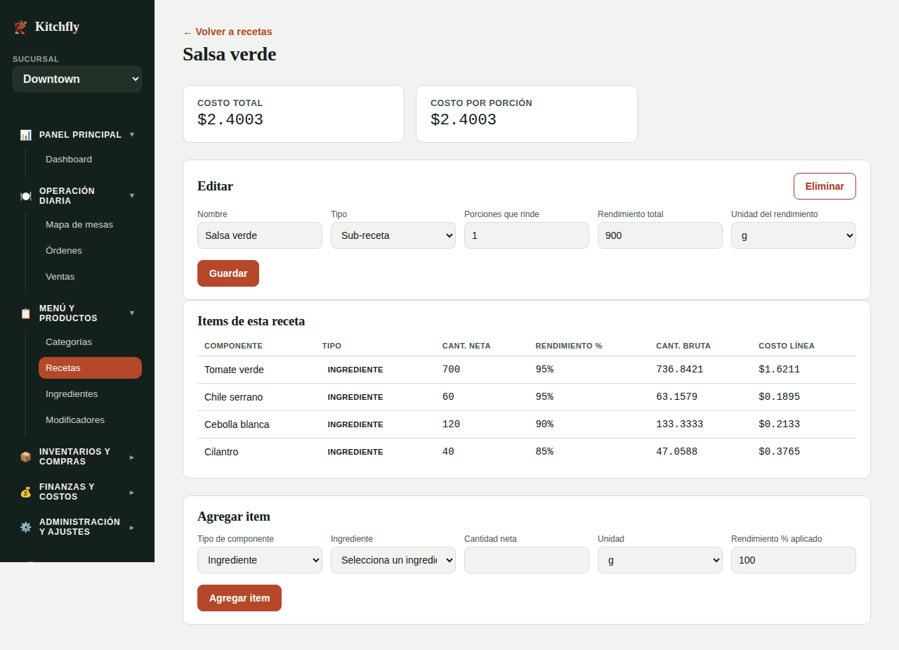Image resolution: width=899 pixels, height=650 pixels.
Task: Click the Kitchfly logo icon
Action: pos(20,27)
